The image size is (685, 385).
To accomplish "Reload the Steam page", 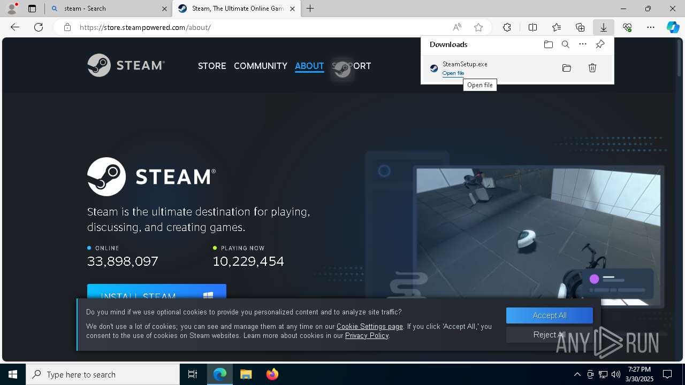I will point(39,27).
